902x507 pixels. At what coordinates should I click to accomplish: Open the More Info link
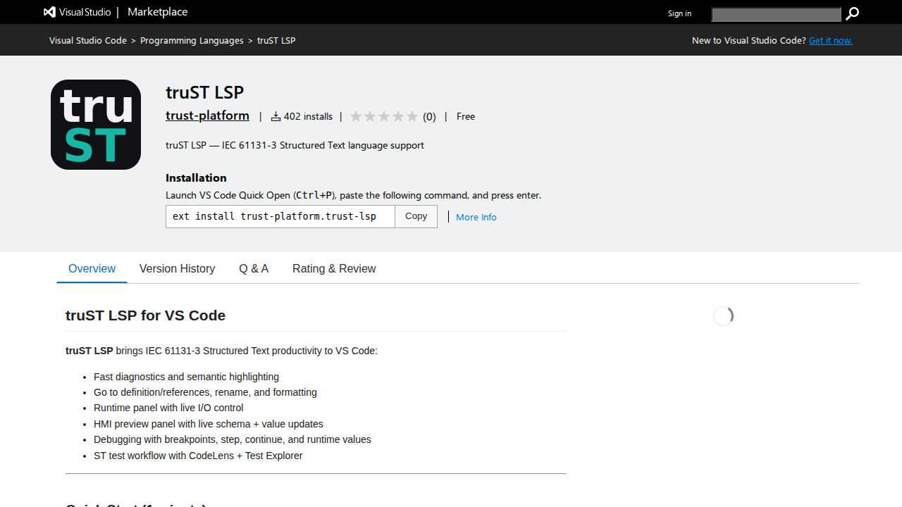pos(476,217)
